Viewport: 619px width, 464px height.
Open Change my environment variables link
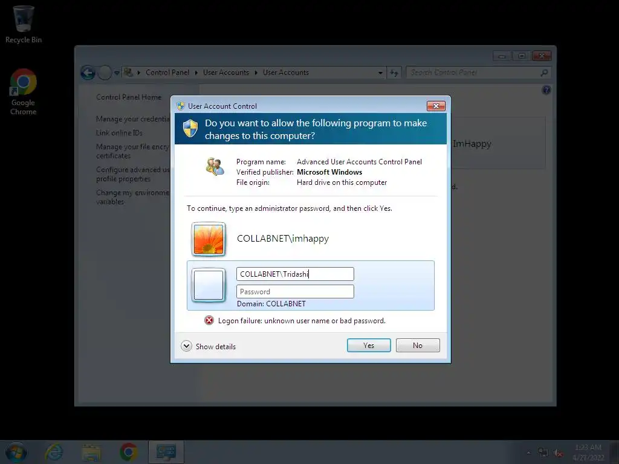(x=132, y=197)
